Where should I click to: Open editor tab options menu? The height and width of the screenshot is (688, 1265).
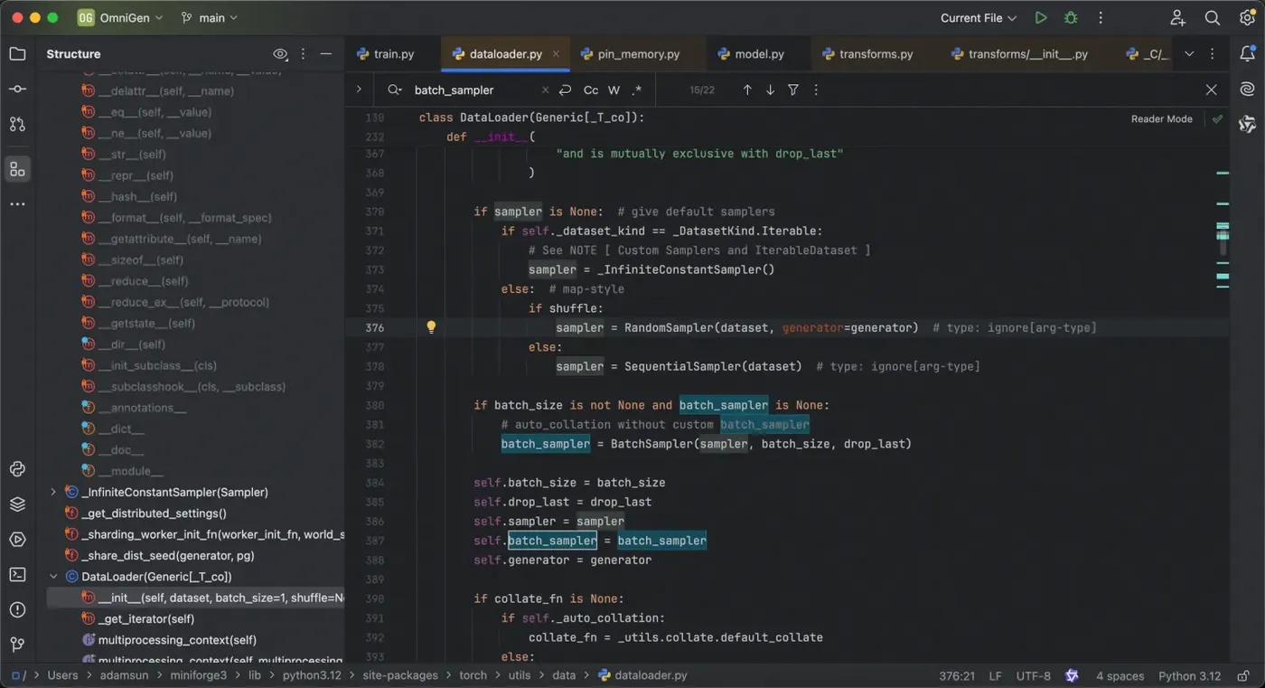[1213, 54]
